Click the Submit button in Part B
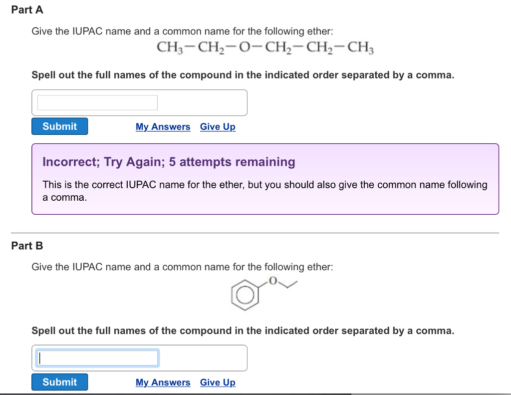This screenshot has width=511, height=395. pos(59,382)
